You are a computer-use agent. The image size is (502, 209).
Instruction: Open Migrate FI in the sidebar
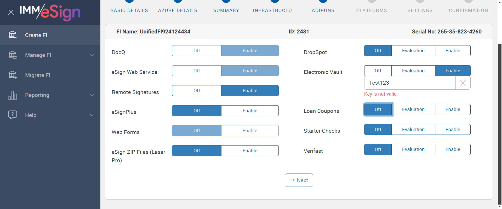click(x=50, y=75)
